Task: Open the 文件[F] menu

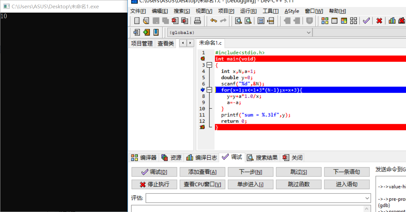Action: pyautogui.click(x=138, y=11)
